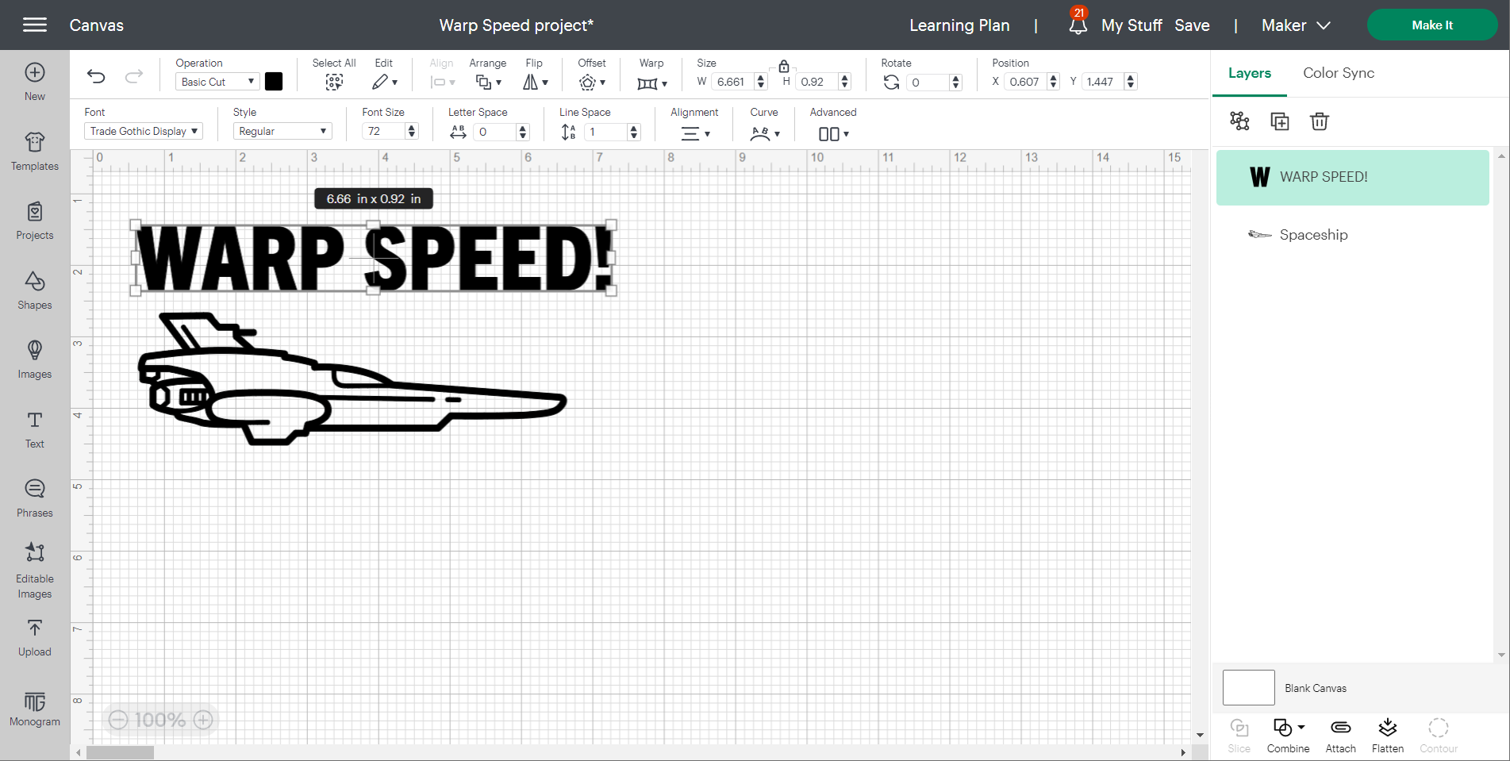Open the Text tool
The width and height of the screenshot is (1510, 761).
click(34, 429)
